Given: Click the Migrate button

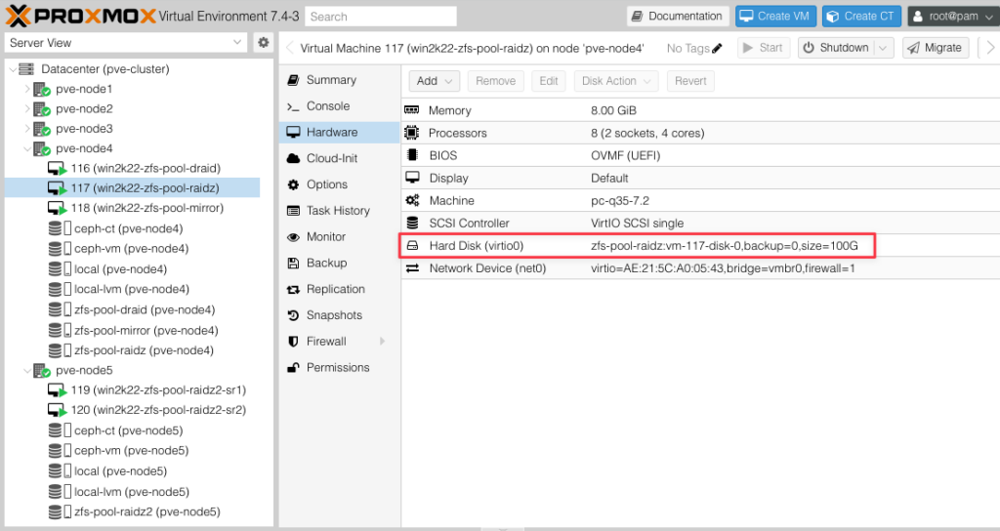Looking at the screenshot, I should (x=935, y=48).
